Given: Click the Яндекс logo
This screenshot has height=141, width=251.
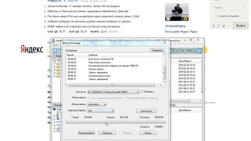Looking at the screenshot, I should point(32,49).
